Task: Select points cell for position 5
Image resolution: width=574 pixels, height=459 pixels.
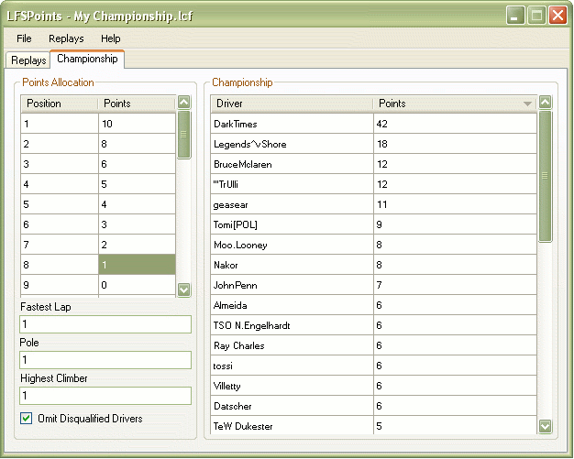Action: pyautogui.click(x=137, y=204)
